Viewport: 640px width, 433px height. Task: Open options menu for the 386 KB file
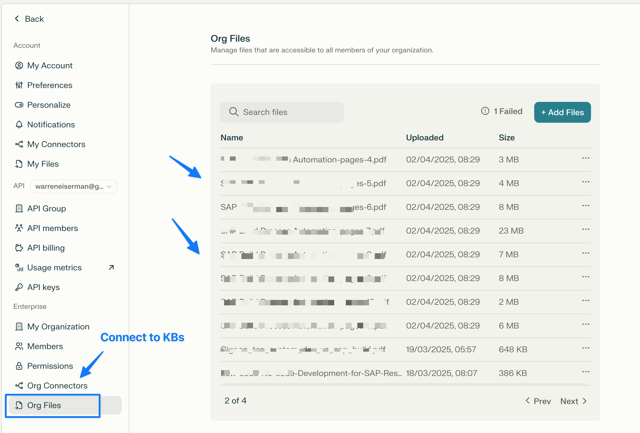pyautogui.click(x=586, y=372)
